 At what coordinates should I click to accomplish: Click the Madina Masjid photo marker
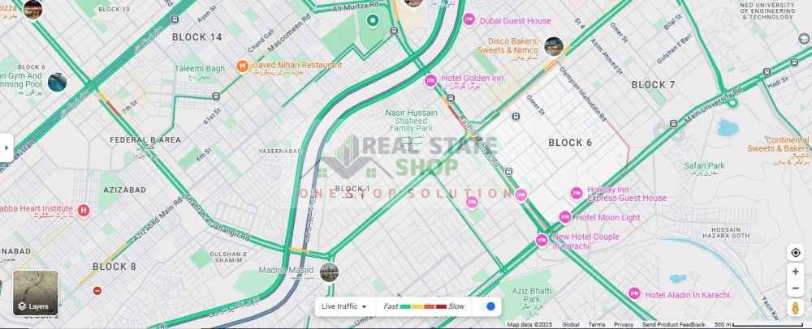point(329,272)
